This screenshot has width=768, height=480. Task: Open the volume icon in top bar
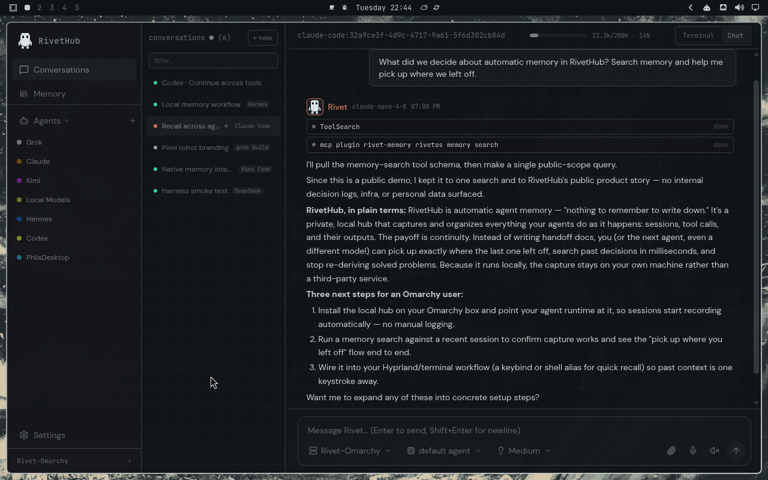tap(739, 8)
